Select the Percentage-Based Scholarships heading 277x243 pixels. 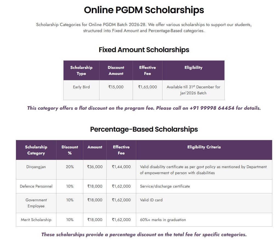coord(144,129)
